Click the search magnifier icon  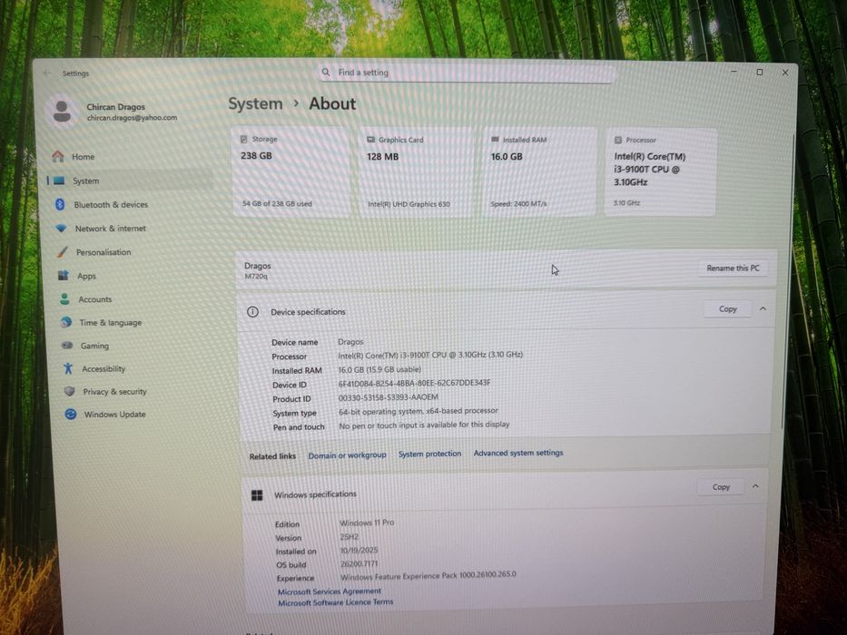pos(326,72)
